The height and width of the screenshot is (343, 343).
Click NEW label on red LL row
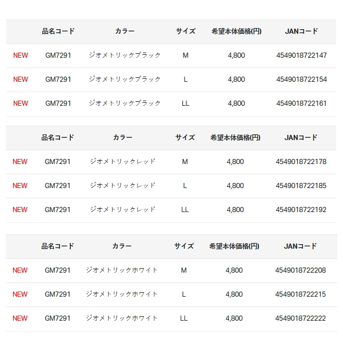[x=20, y=210]
